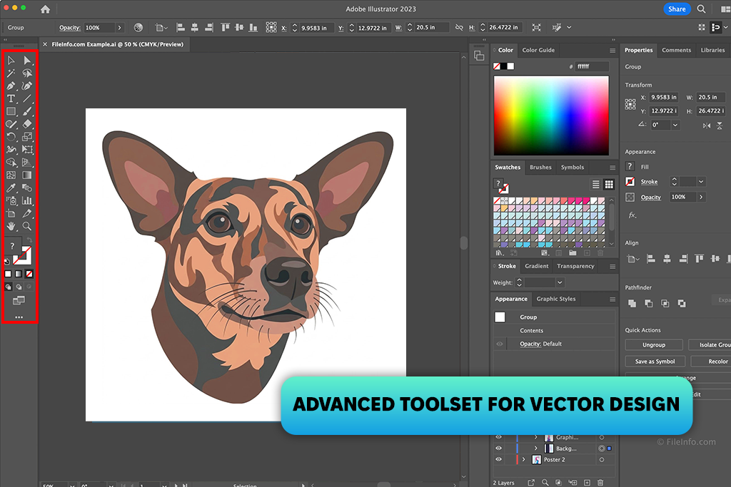
Task: Select the Scale tool
Action: tap(27, 137)
